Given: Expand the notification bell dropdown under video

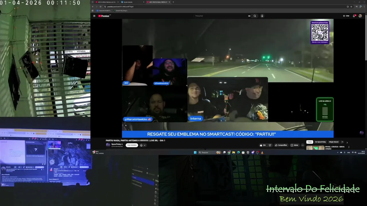Looking at the screenshot, I should [142, 145].
